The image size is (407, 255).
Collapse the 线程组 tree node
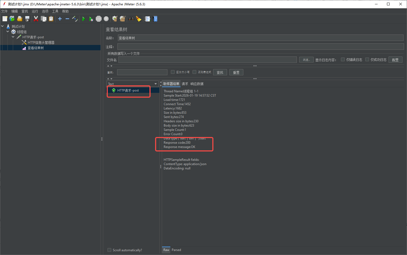click(8, 32)
